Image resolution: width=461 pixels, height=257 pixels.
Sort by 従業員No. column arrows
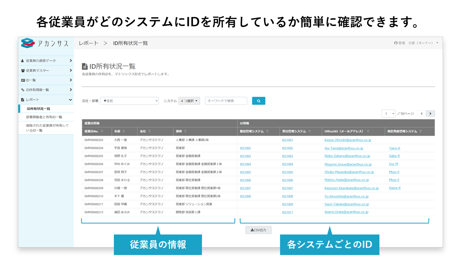pyautogui.click(x=102, y=131)
